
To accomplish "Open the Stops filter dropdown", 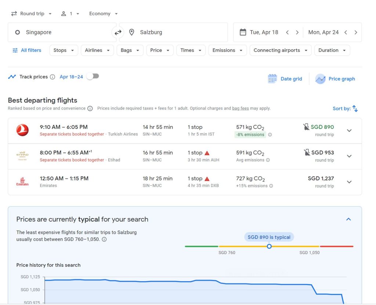I will point(64,50).
